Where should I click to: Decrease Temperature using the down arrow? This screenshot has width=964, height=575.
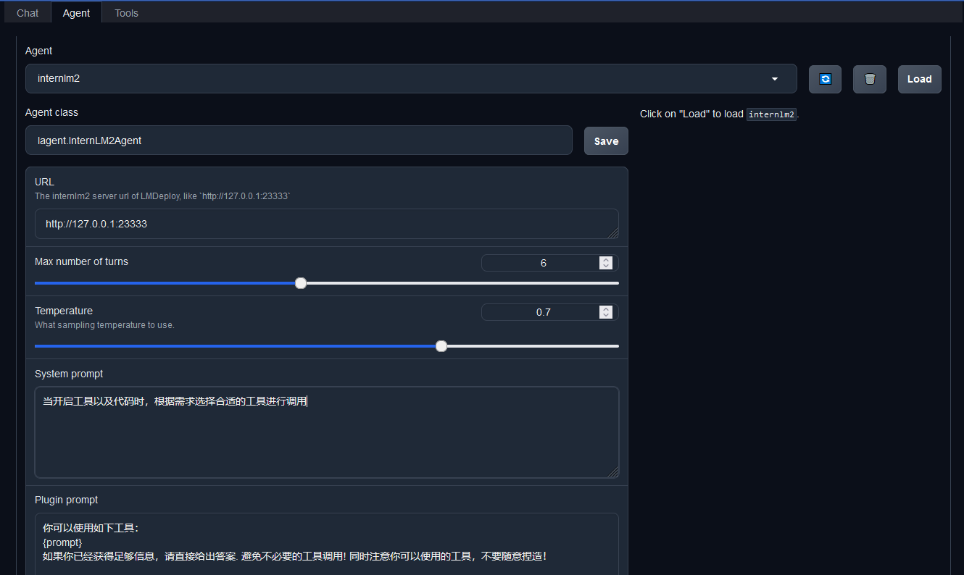tap(607, 316)
